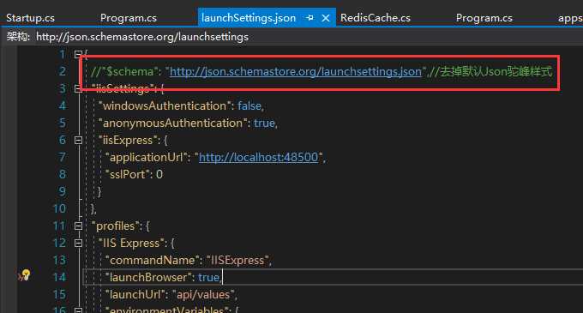Select the launchSettings.json tab

(249, 18)
